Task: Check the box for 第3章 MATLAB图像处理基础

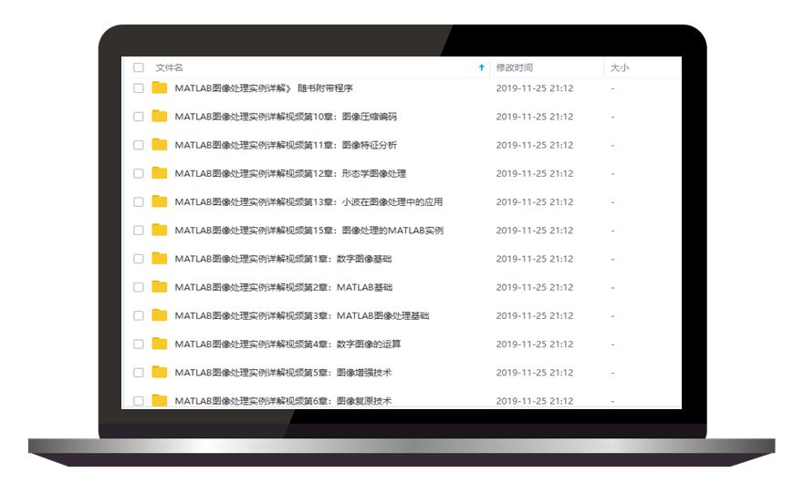Action: [x=139, y=315]
